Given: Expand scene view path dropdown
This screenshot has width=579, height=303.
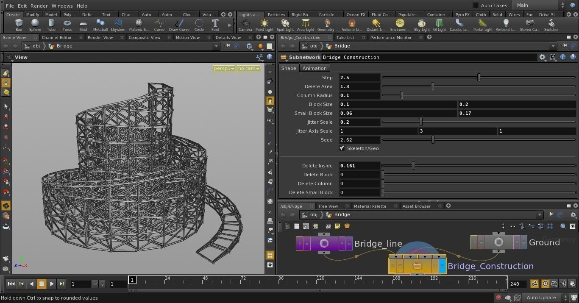Looking at the screenshot, I should click(x=216, y=46).
